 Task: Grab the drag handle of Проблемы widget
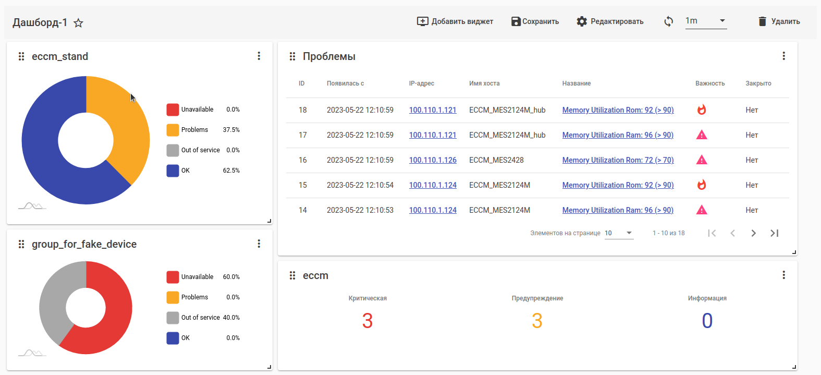click(x=292, y=56)
